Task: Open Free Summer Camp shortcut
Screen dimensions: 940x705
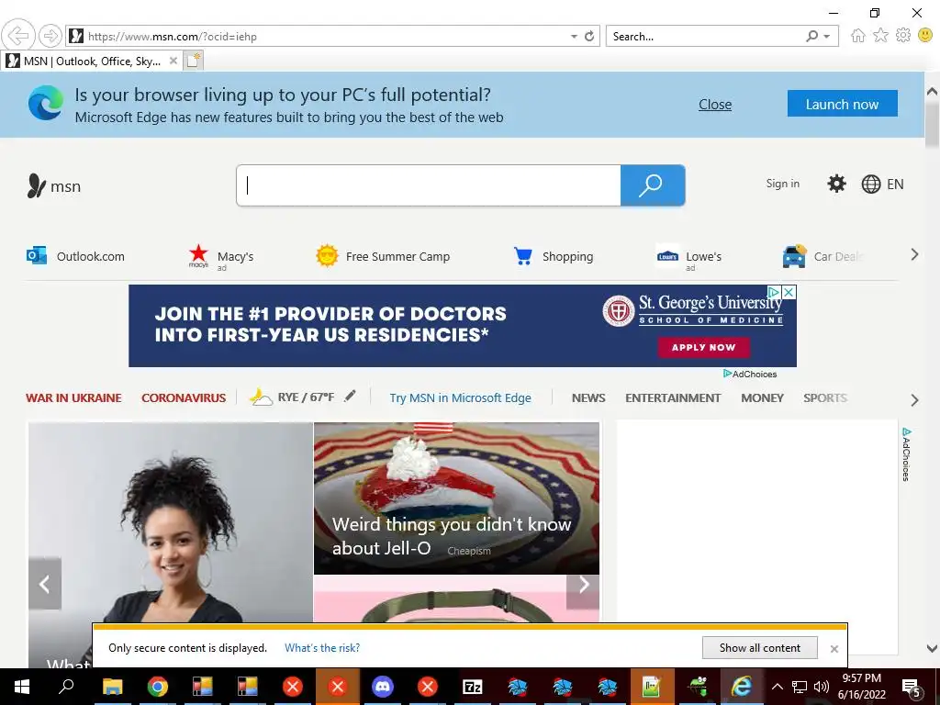Action: (x=383, y=256)
